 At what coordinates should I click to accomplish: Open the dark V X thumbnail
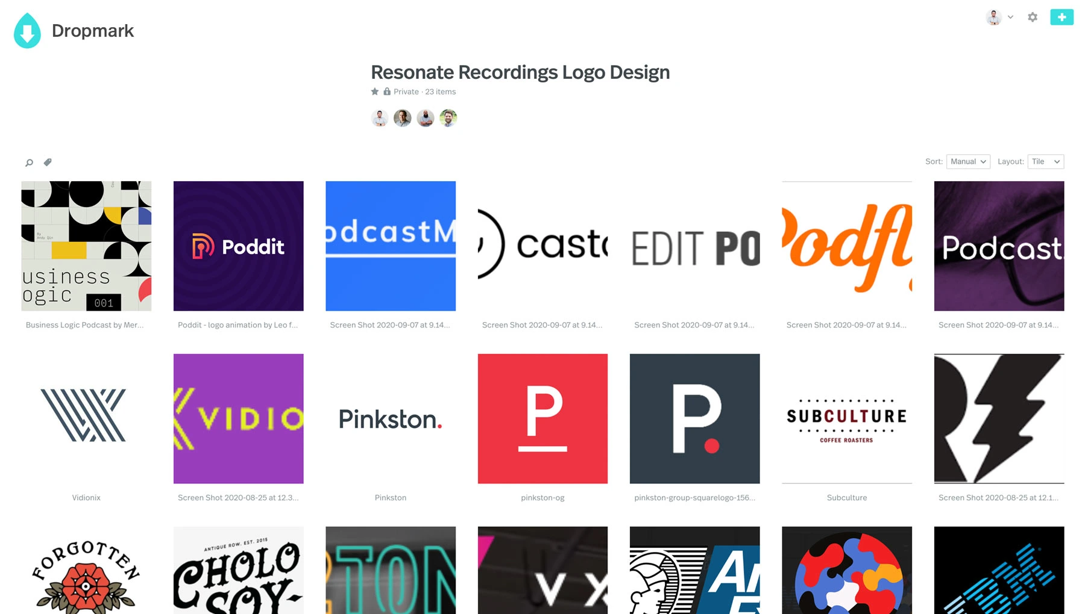(x=542, y=571)
